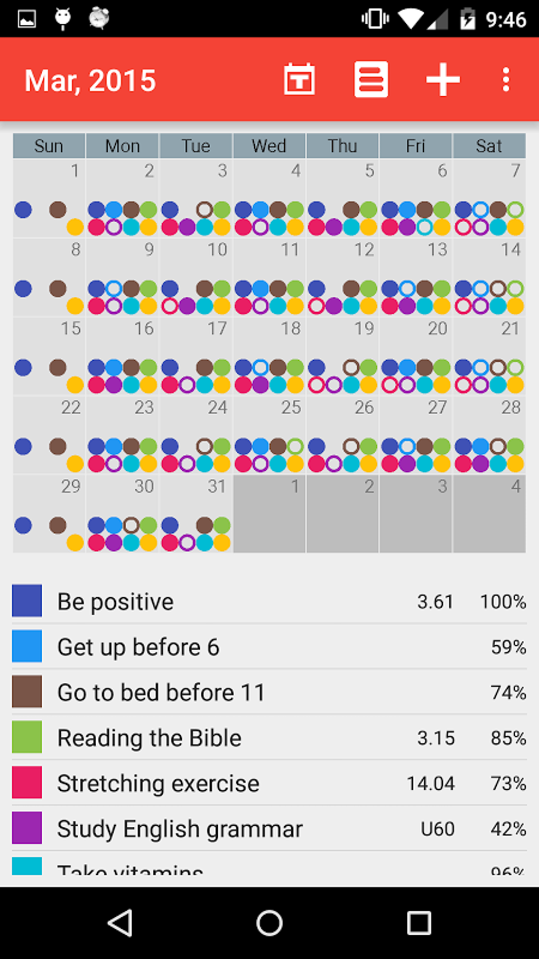Tap the alarm clock status bar icon
The height and width of the screenshot is (959, 539).
pyautogui.click(x=99, y=19)
